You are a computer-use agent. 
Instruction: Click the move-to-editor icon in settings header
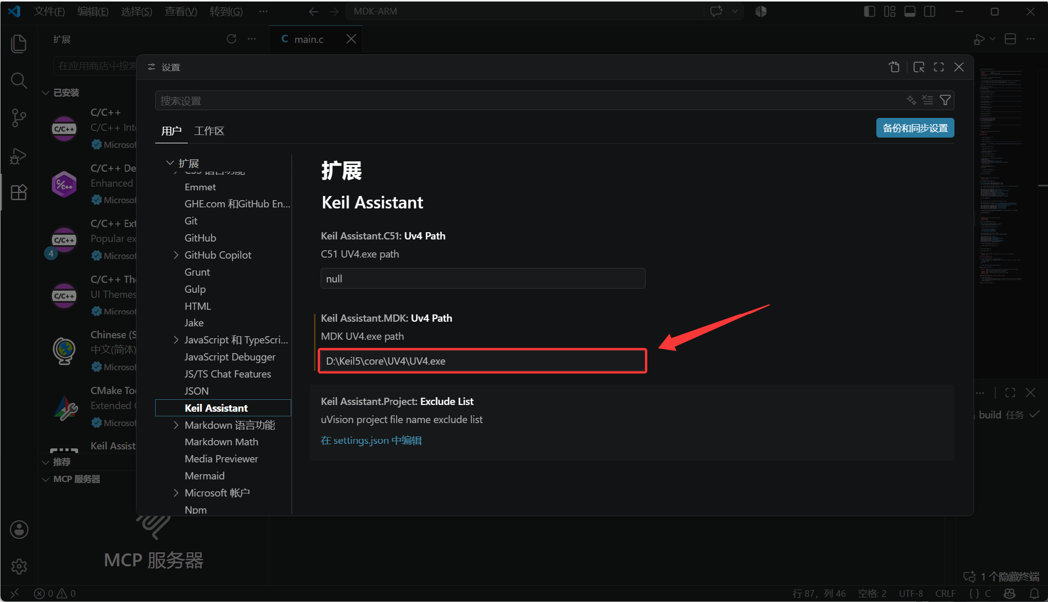919,67
